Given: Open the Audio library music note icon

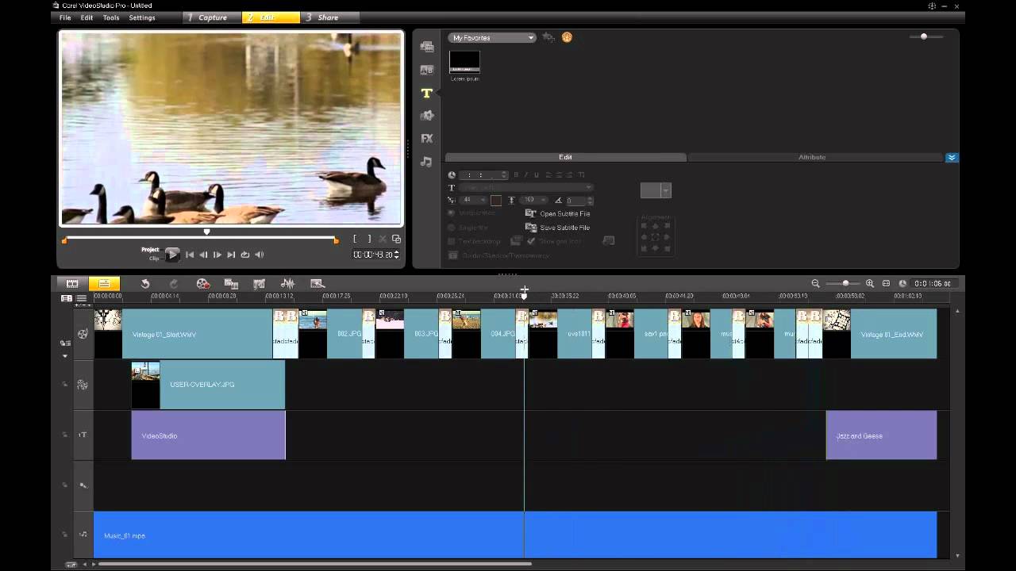Looking at the screenshot, I should point(427,162).
